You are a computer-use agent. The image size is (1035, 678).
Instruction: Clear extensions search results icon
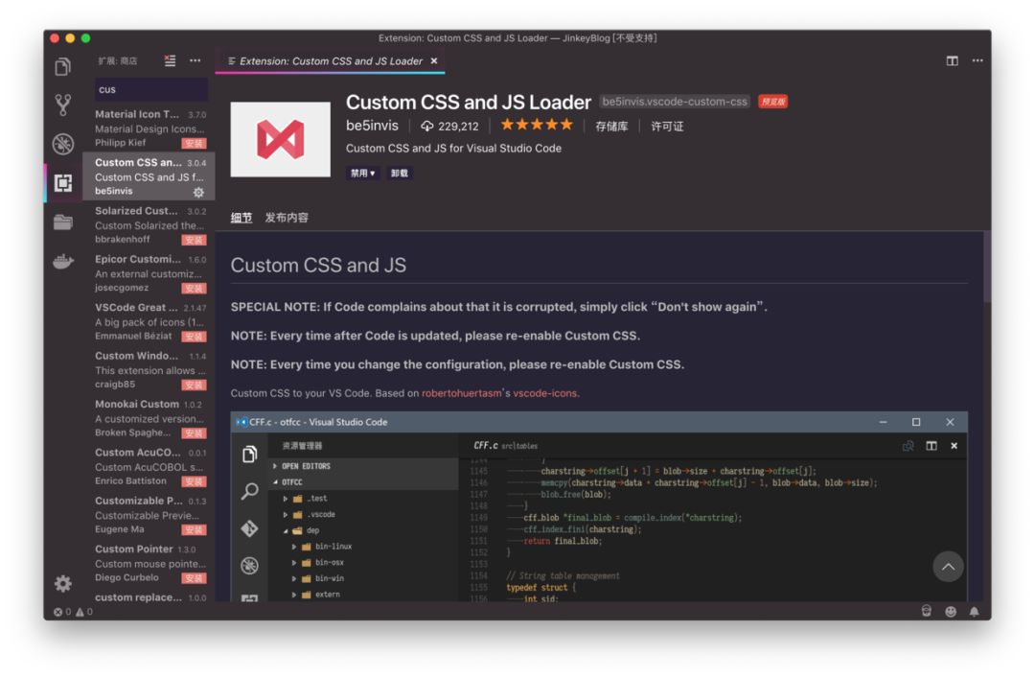click(x=170, y=60)
